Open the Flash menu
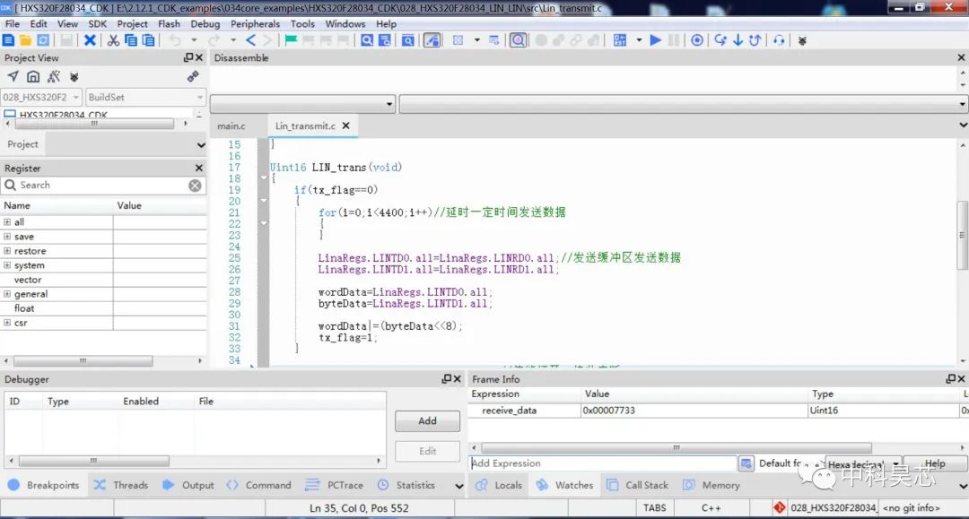 tap(169, 23)
